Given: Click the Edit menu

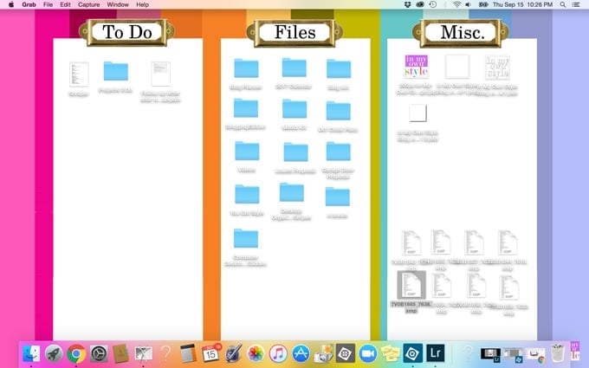Looking at the screenshot, I should [63, 5].
